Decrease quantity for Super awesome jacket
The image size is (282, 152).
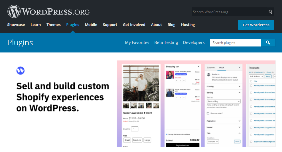click(x=176, y=80)
